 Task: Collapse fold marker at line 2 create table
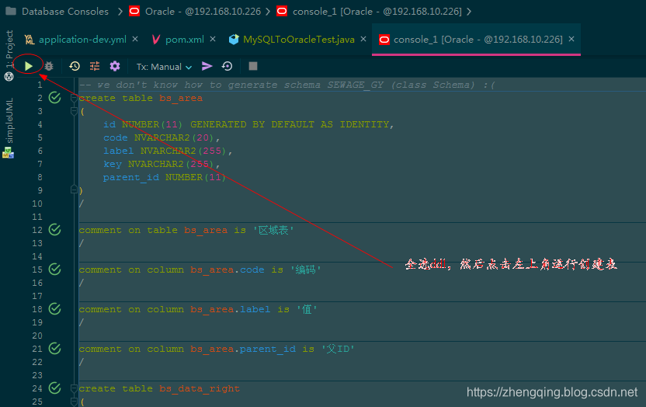(74, 98)
